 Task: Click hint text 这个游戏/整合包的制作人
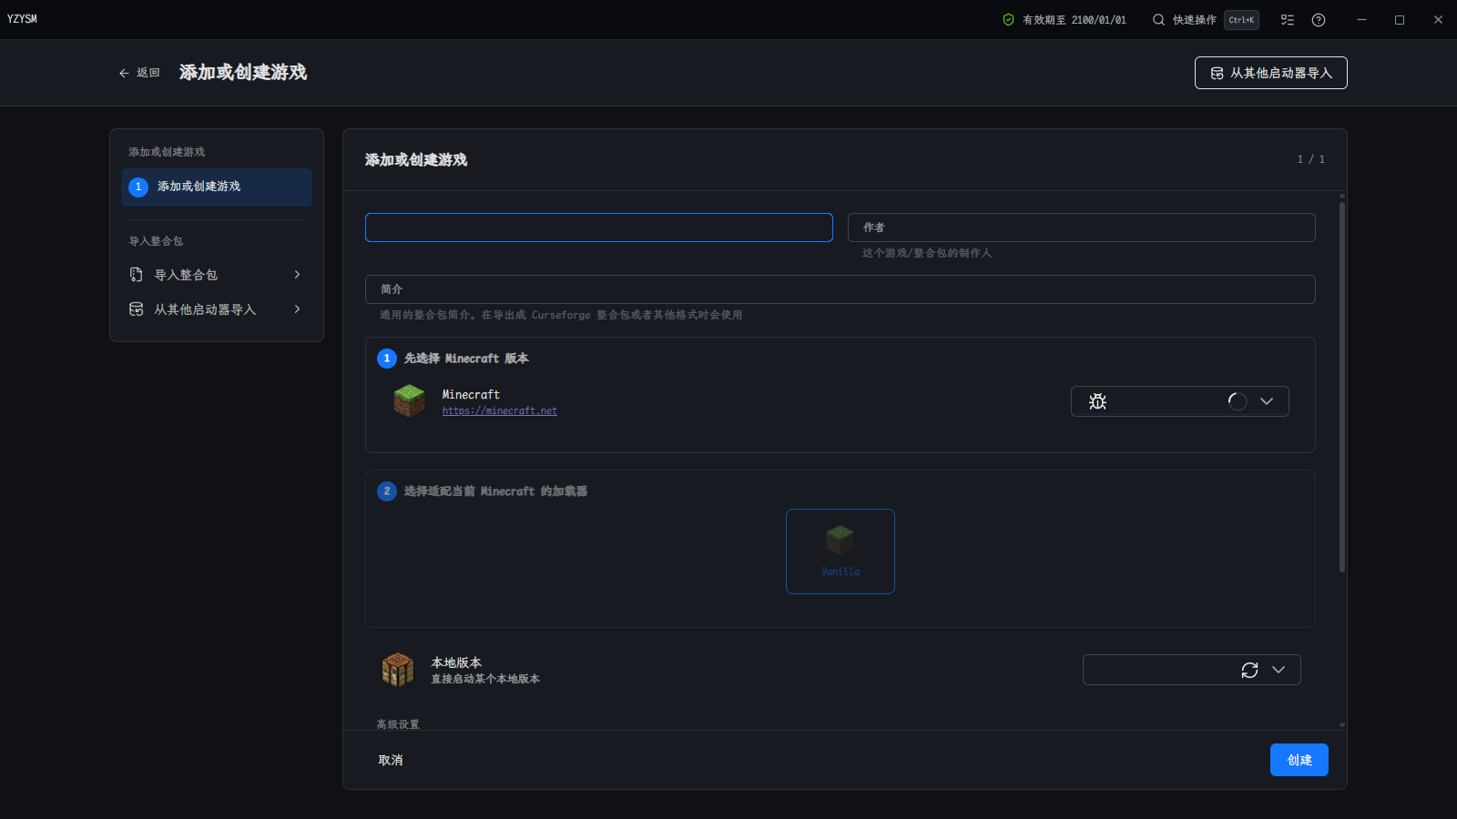click(x=927, y=253)
